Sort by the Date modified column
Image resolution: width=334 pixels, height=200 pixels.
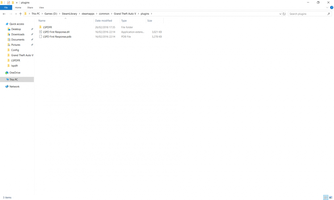coord(104,21)
